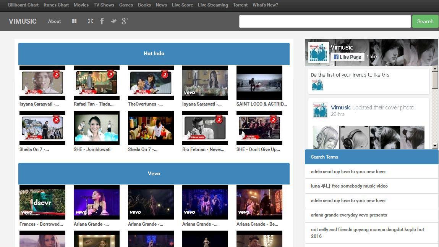Open first Isyana Sarasvati video thumbnail
439x247 pixels.
pos(42,83)
